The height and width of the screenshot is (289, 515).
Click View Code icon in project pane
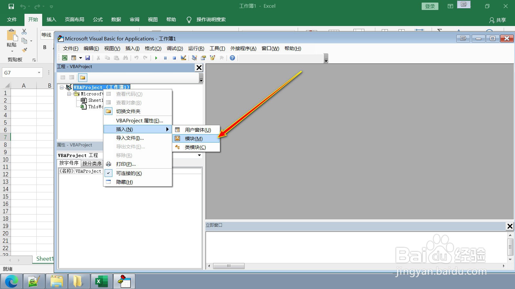63,77
